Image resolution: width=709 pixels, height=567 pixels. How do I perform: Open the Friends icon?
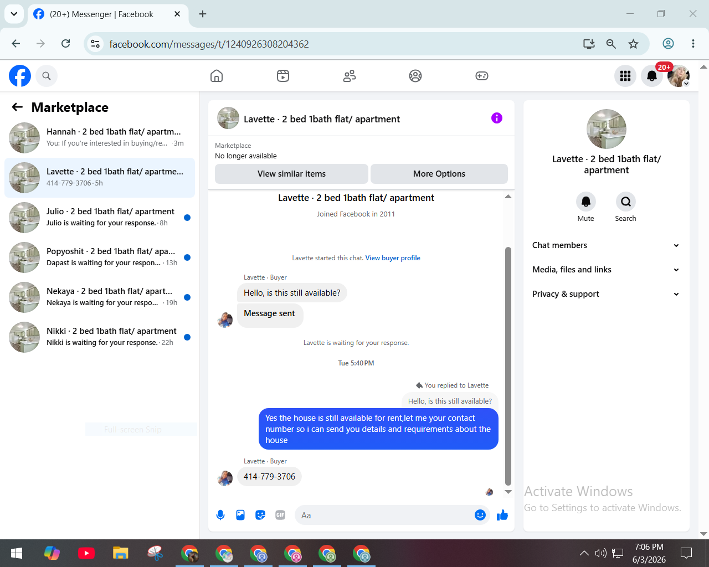coord(350,76)
